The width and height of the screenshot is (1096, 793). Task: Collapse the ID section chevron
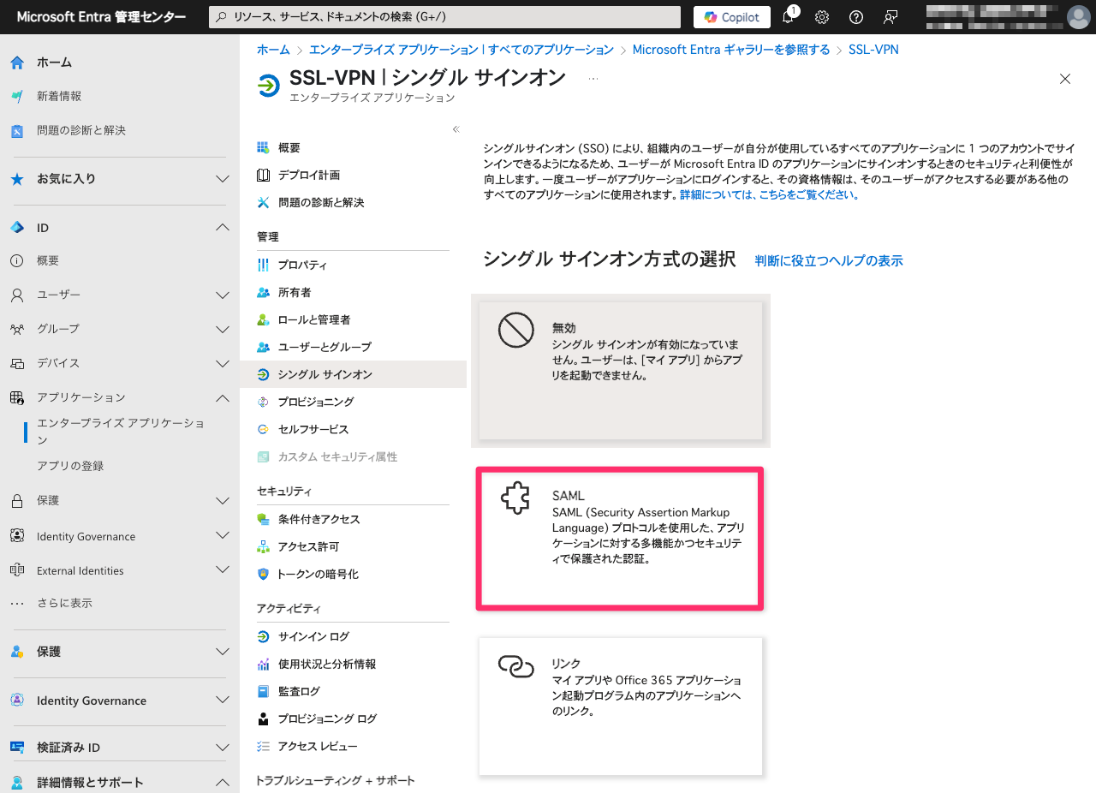pyautogui.click(x=223, y=228)
